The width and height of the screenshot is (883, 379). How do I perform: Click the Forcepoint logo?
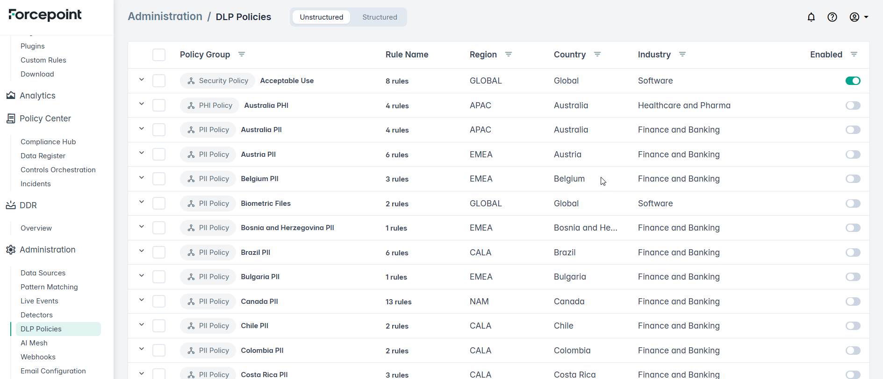click(45, 15)
